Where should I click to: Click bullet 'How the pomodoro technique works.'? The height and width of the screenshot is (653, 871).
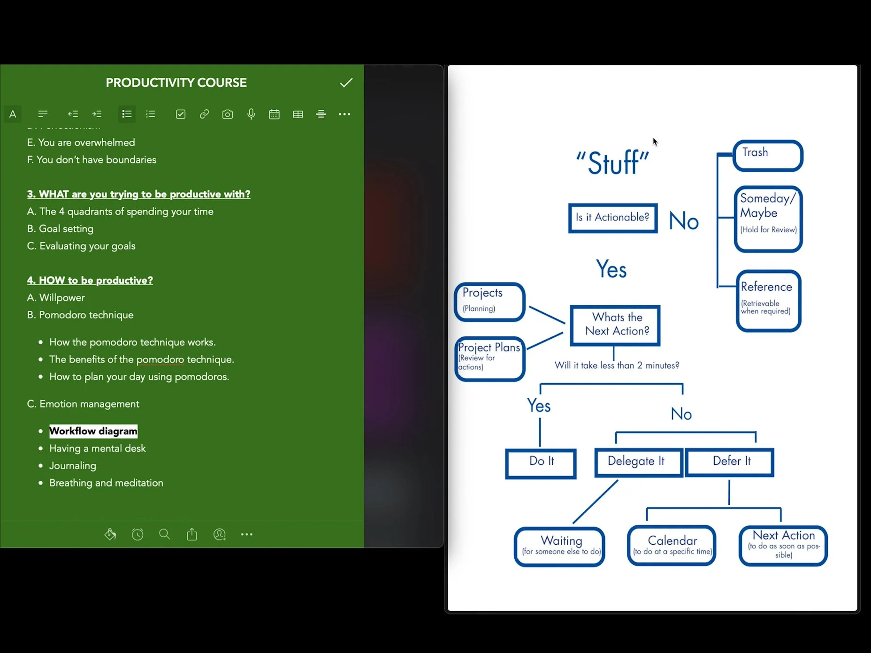coord(132,342)
